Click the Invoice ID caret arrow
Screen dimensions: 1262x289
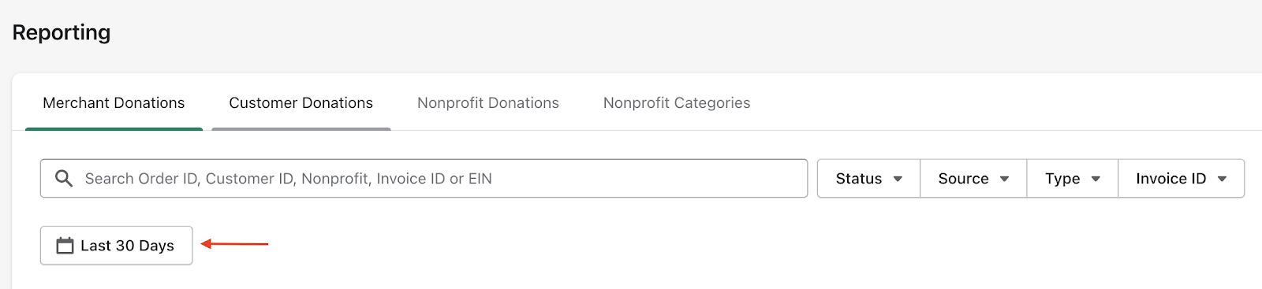point(1222,179)
